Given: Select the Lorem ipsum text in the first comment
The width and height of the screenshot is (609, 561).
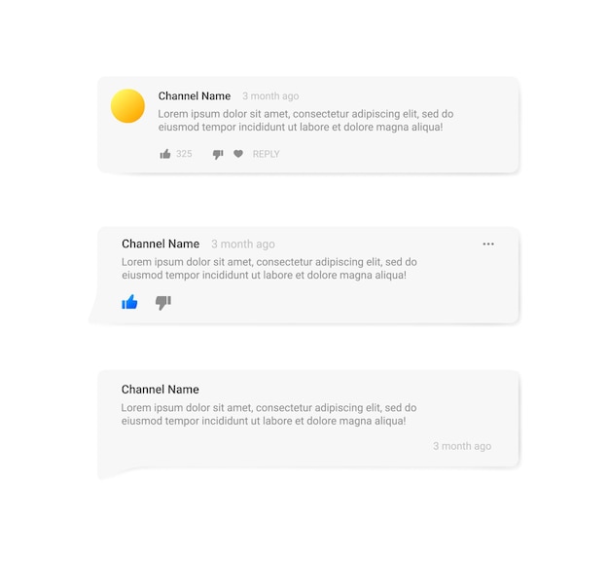Looking at the screenshot, I should coord(305,120).
